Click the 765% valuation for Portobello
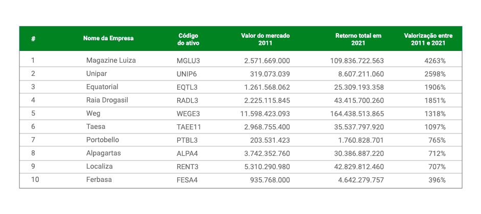Screen dimensions: 481x214 point(437,140)
